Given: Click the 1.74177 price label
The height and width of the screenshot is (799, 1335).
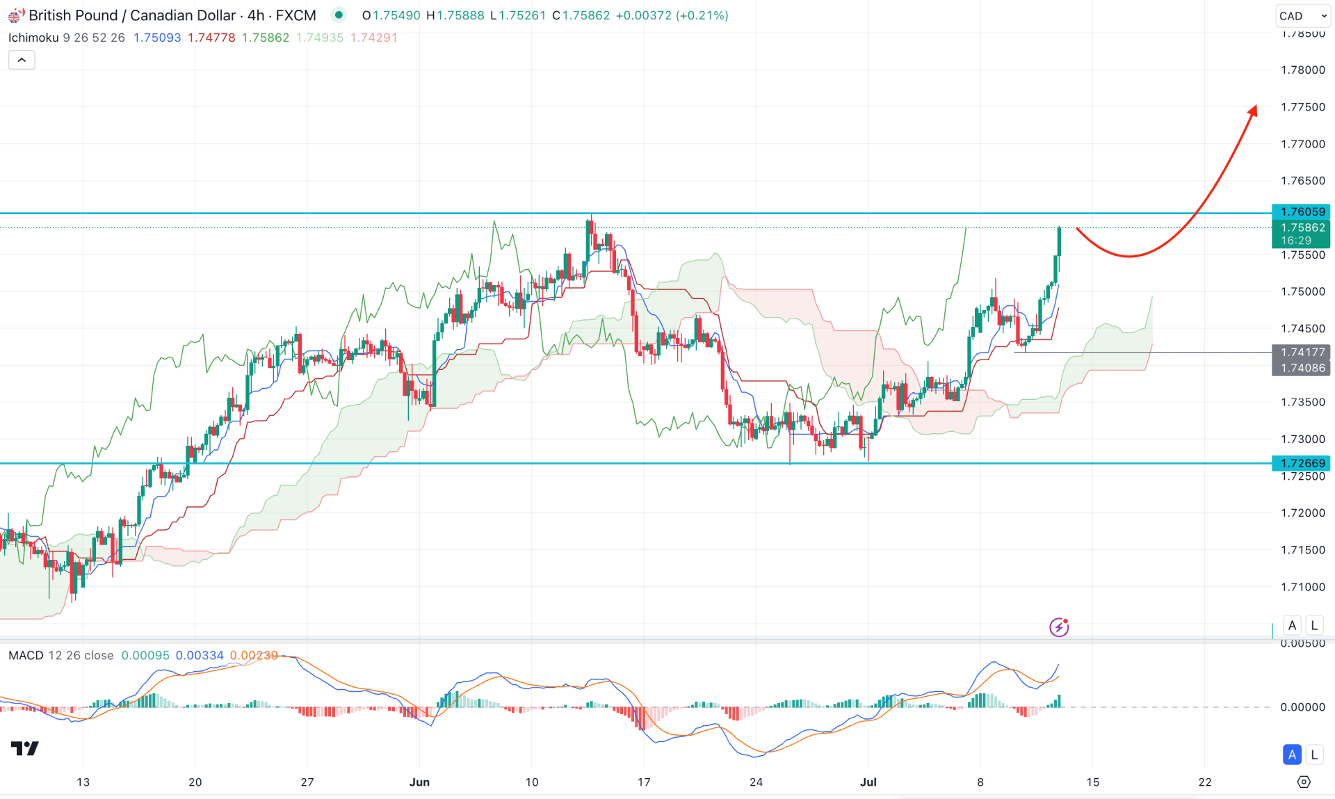Looking at the screenshot, I should (x=1301, y=353).
